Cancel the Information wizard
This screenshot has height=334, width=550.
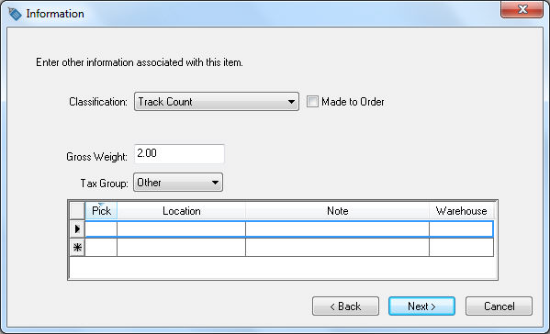(x=499, y=306)
